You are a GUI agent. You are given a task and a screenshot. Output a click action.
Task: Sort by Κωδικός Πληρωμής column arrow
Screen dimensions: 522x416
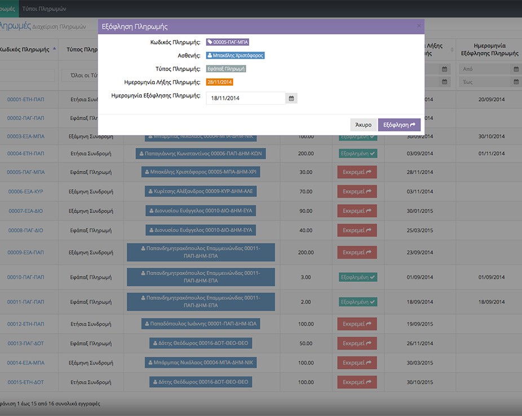tap(54, 49)
